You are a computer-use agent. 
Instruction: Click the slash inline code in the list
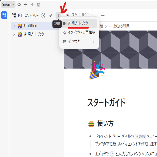point(112,154)
